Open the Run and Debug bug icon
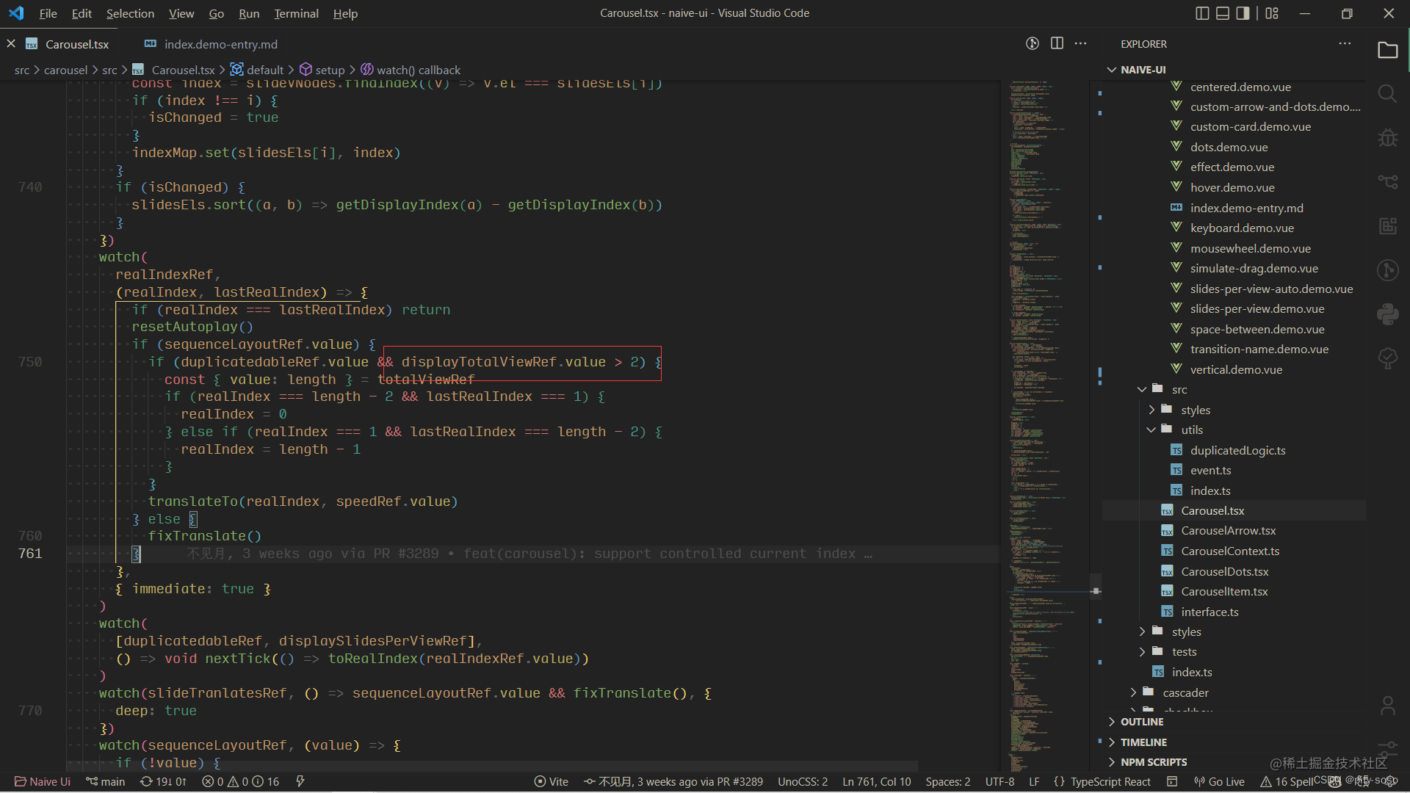This screenshot has height=793, width=1410. (1387, 138)
